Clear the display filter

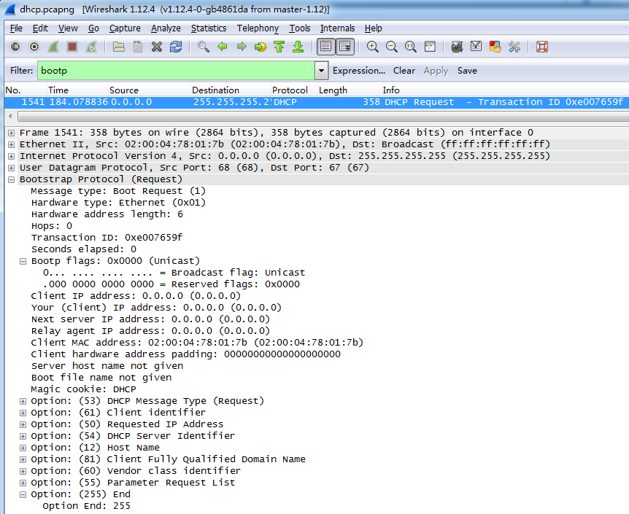[x=404, y=71]
